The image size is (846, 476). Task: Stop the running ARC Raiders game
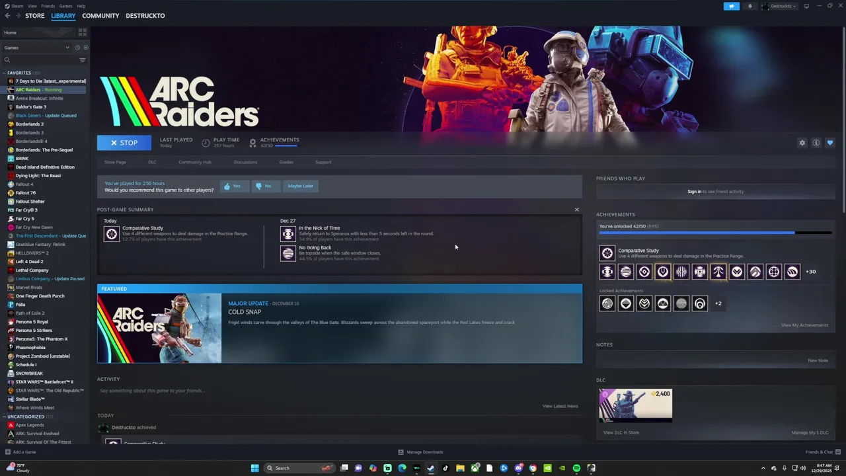[124, 143]
